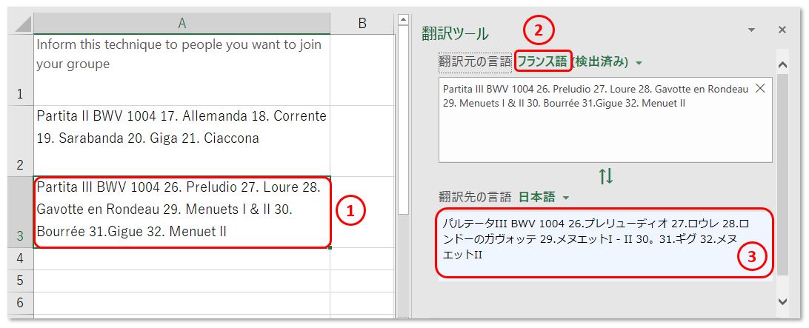Click the 翻訳ツール pane title
The height and width of the screenshot is (328, 809).
tap(455, 33)
